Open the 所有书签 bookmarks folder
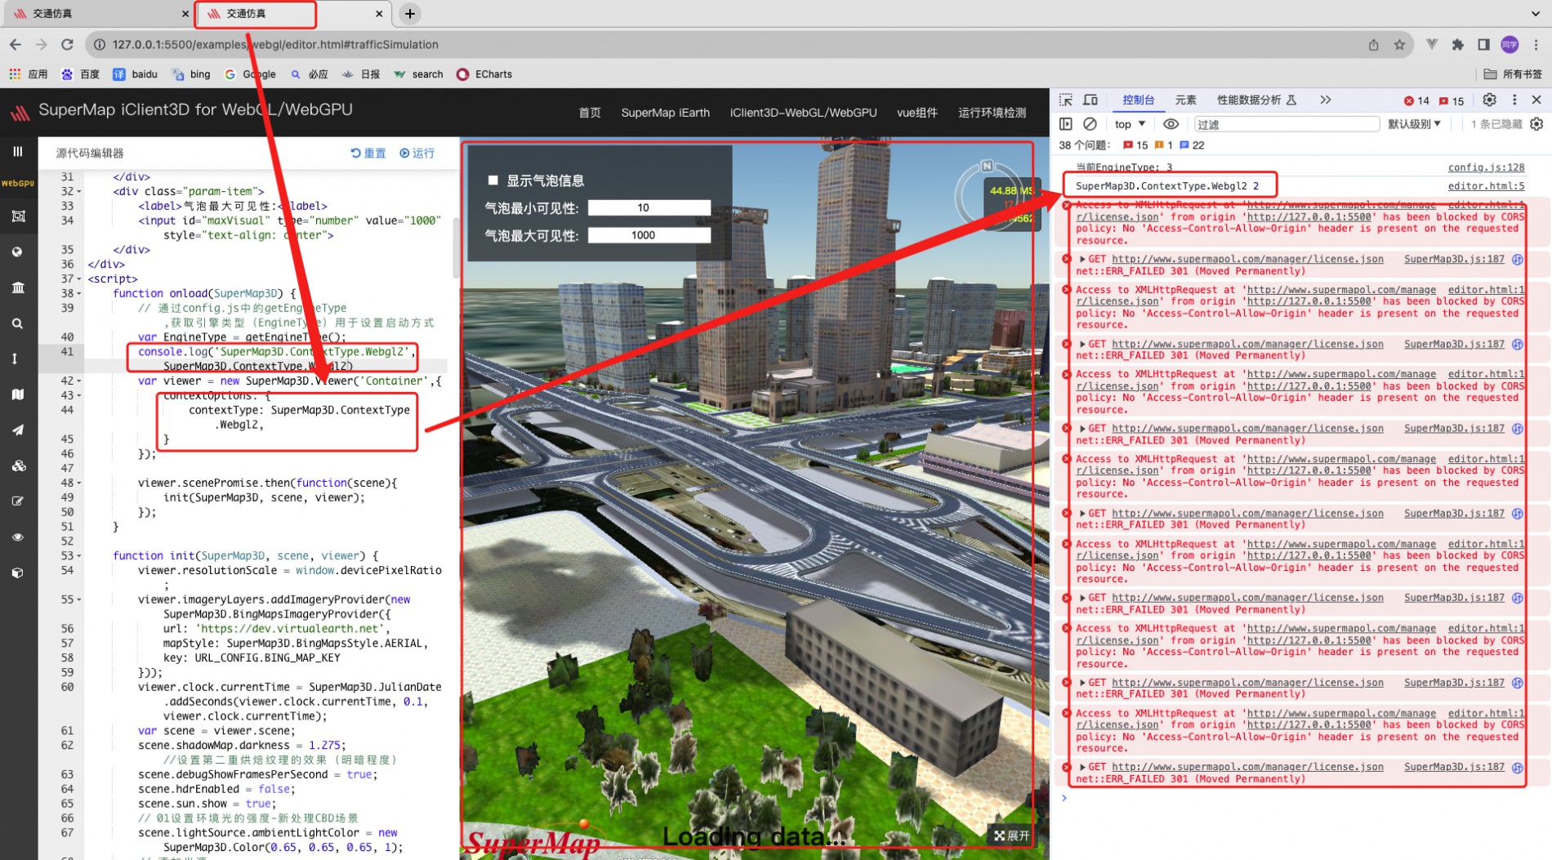Screen dimensions: 1552x860 point(1513,74)
